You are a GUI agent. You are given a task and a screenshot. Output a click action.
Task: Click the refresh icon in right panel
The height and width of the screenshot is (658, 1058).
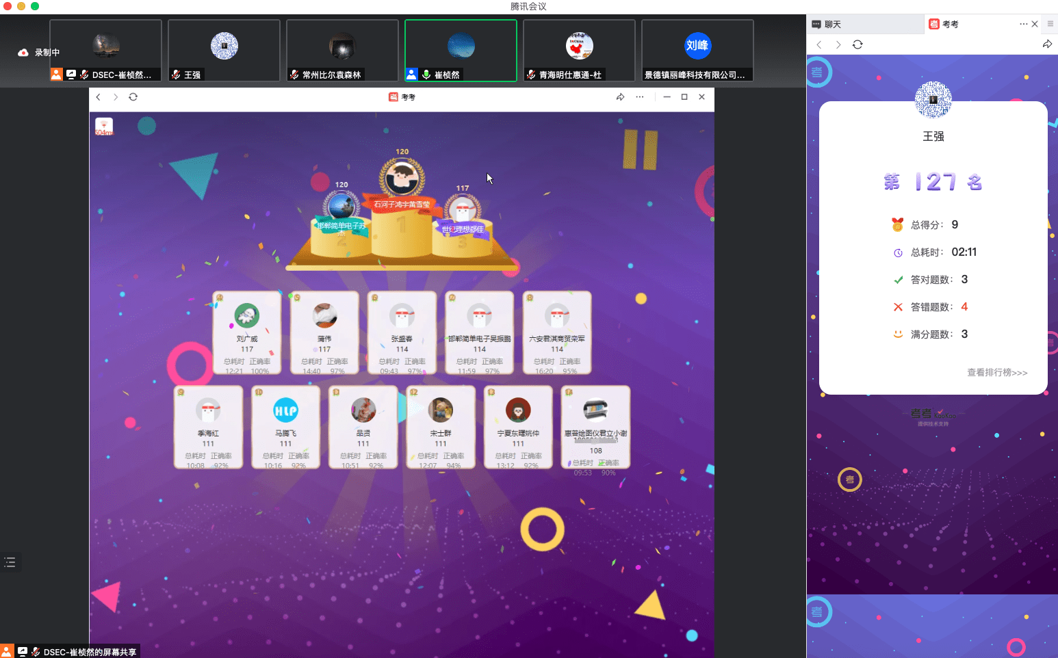[x=857, y=44]
